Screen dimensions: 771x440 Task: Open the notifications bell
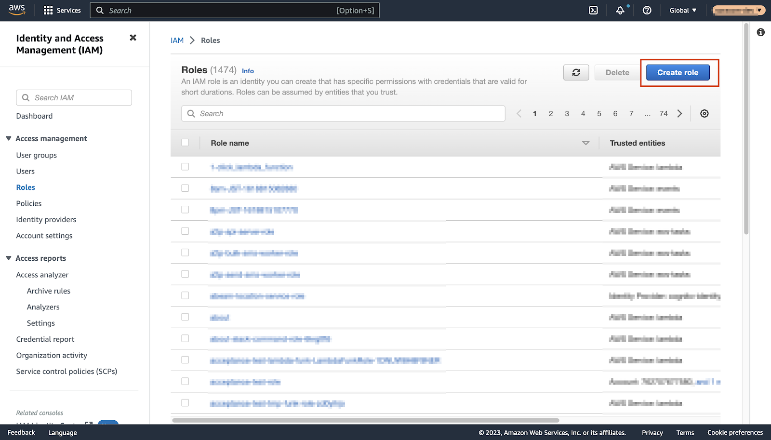(620, 10)
